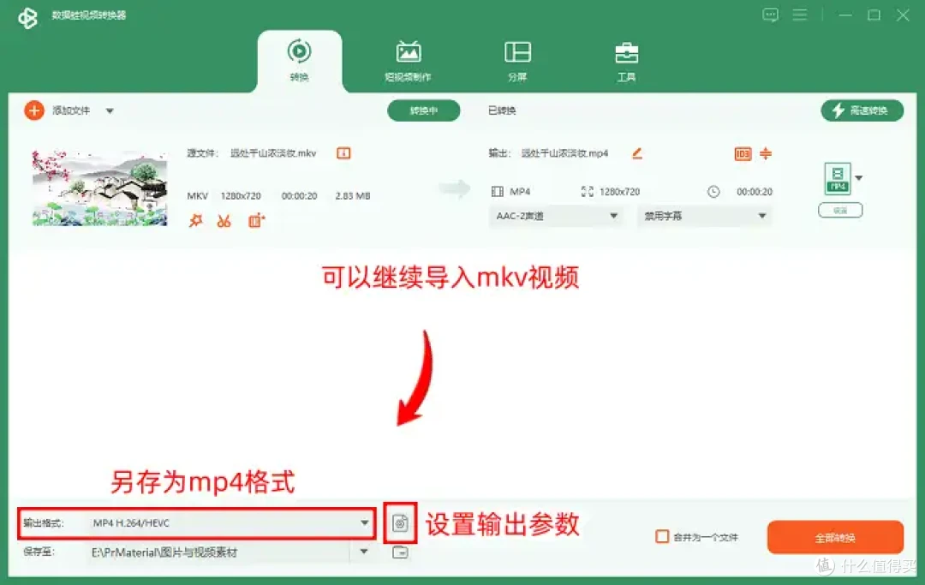The height and width of the screenshot is (585, 925).
Task: Click the orange plus add-file icon
Action: (34, 110)
